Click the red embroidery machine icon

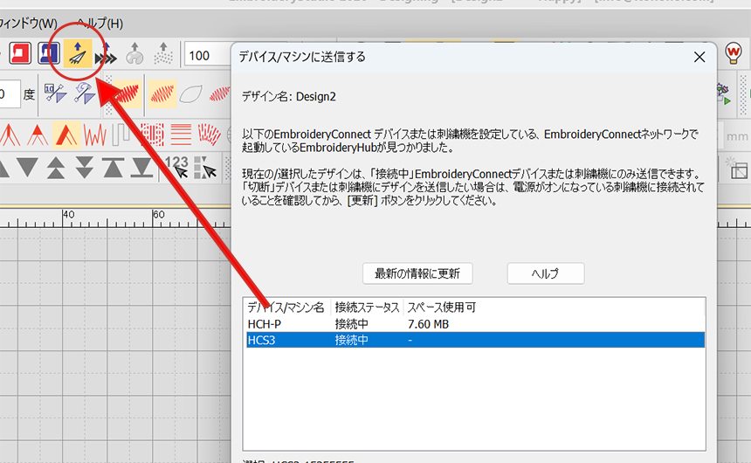click(x=19, y=53)
